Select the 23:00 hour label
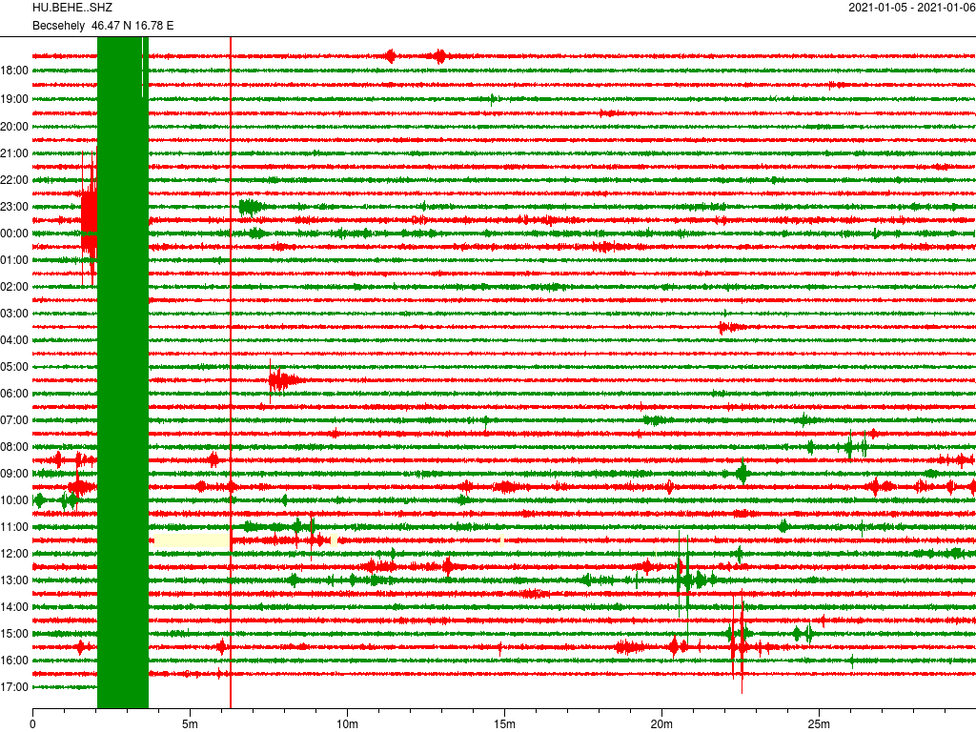Screen dimensions: 976x732 click(14, 206)
